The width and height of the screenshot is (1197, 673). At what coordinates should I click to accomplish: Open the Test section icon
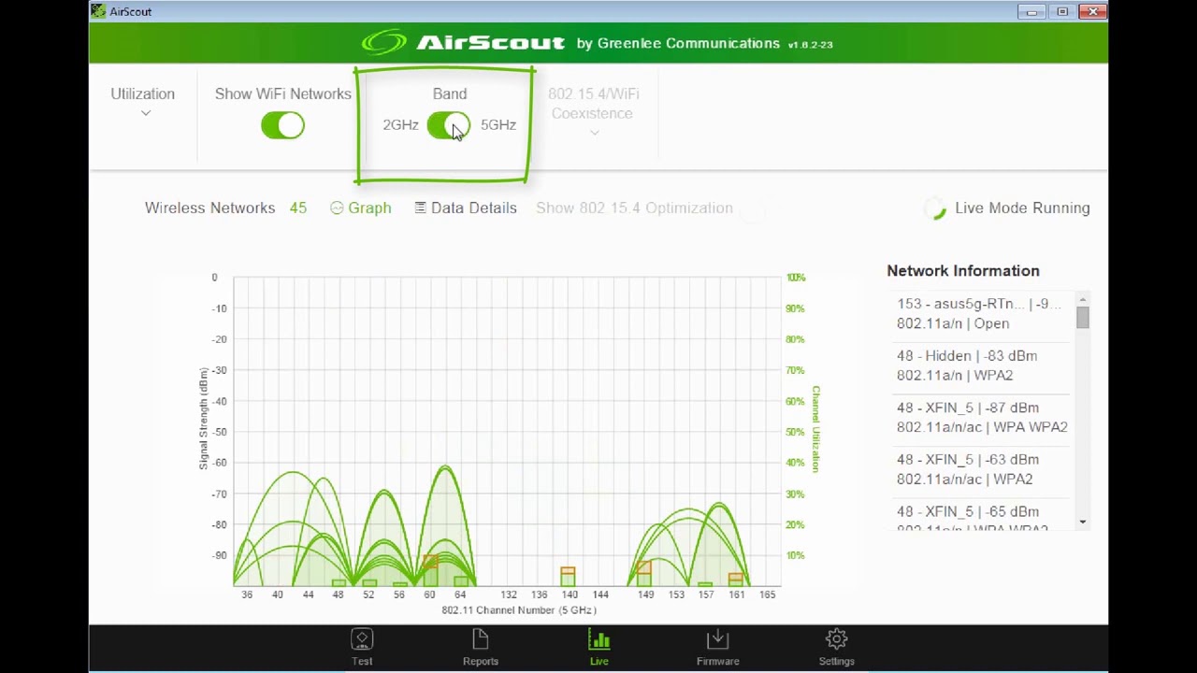coord(362,640)
